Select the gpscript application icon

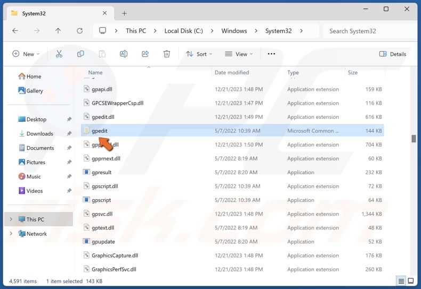[x=86, y=200]
